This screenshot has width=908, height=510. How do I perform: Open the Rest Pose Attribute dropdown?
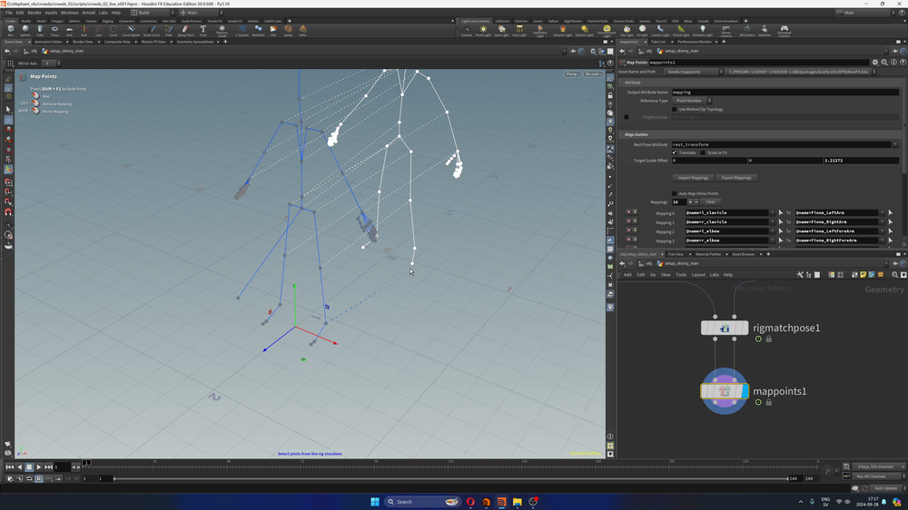pos(894,144)
